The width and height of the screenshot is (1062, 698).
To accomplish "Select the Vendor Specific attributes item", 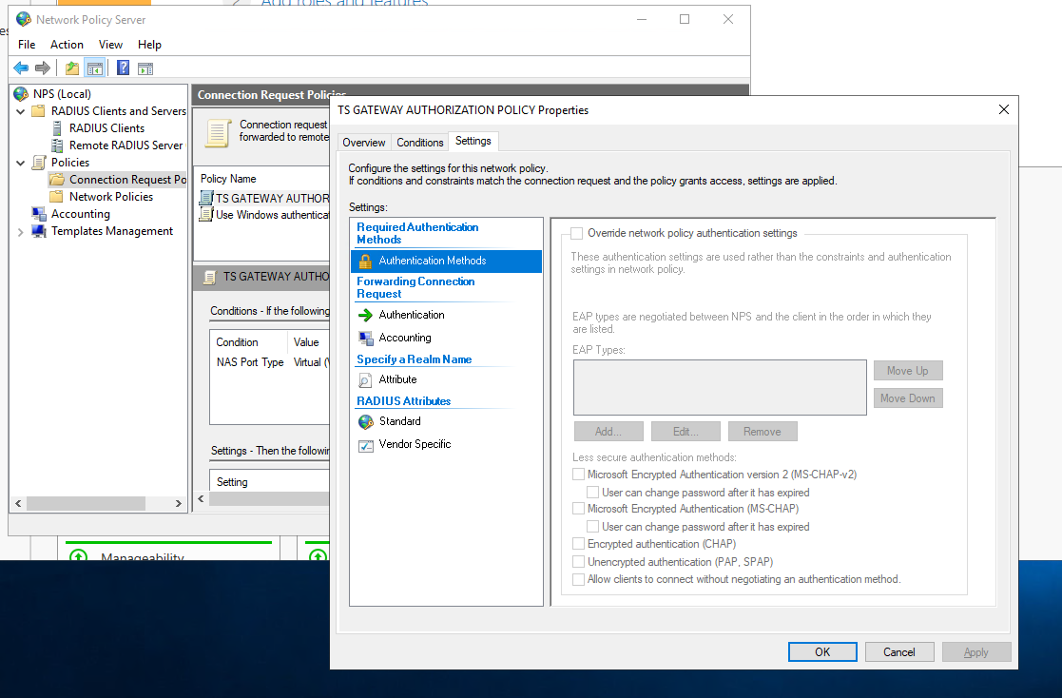I will (415, 444).
